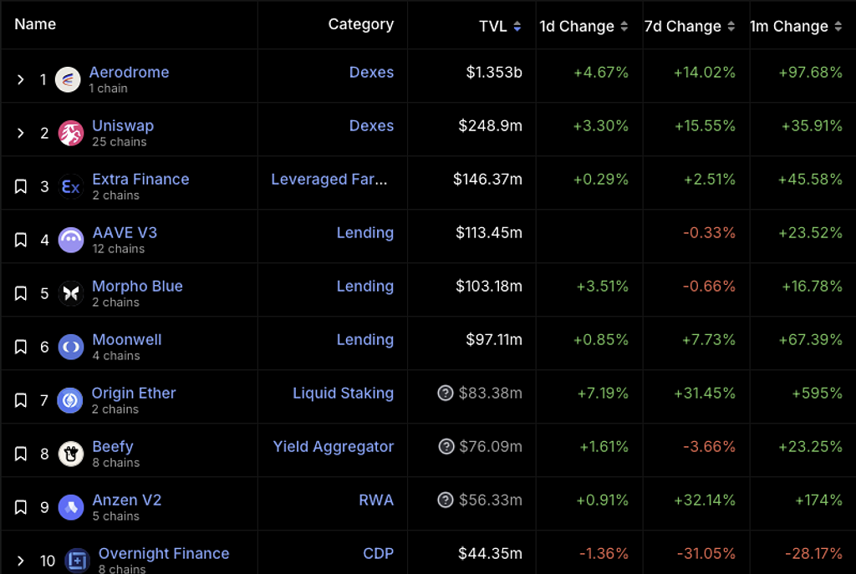Image resolution: width=856 pixels, height=574 pixels.
Task: Click the Morpho Blue butterfly logo
Action: 71,293
